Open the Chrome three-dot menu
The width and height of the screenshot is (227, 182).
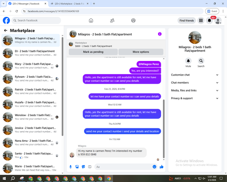click(x=223, y=11)
